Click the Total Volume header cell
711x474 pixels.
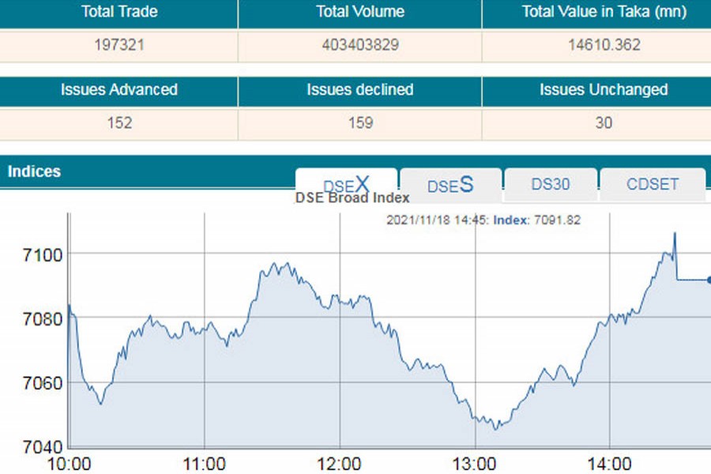(359, 12)
